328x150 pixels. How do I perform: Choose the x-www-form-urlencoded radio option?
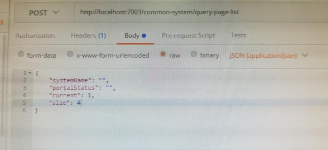pyautogui.click(x=70, y=54)
